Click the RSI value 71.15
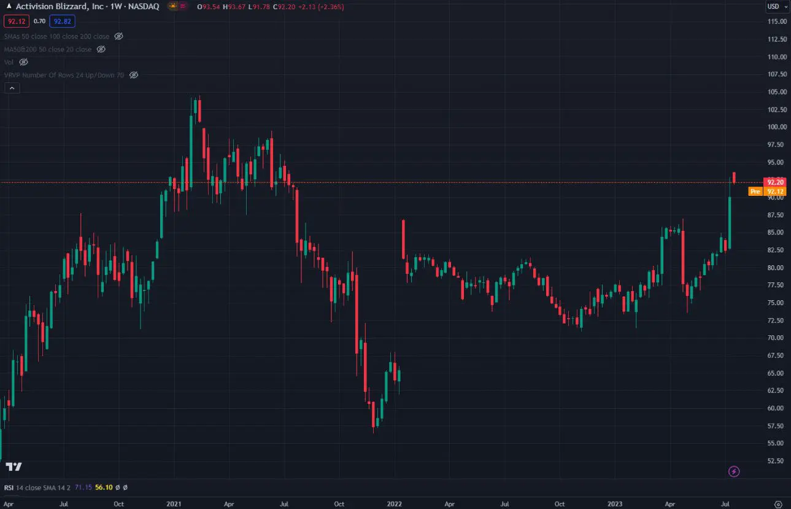The width and height of the screenshot is (791, 509). (x=83, y=488)
